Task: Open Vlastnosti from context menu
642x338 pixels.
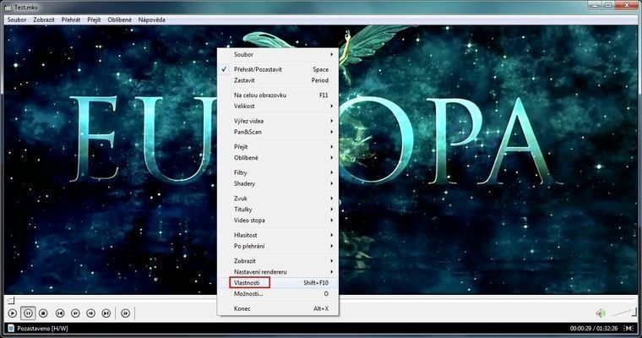Action: 278,283
